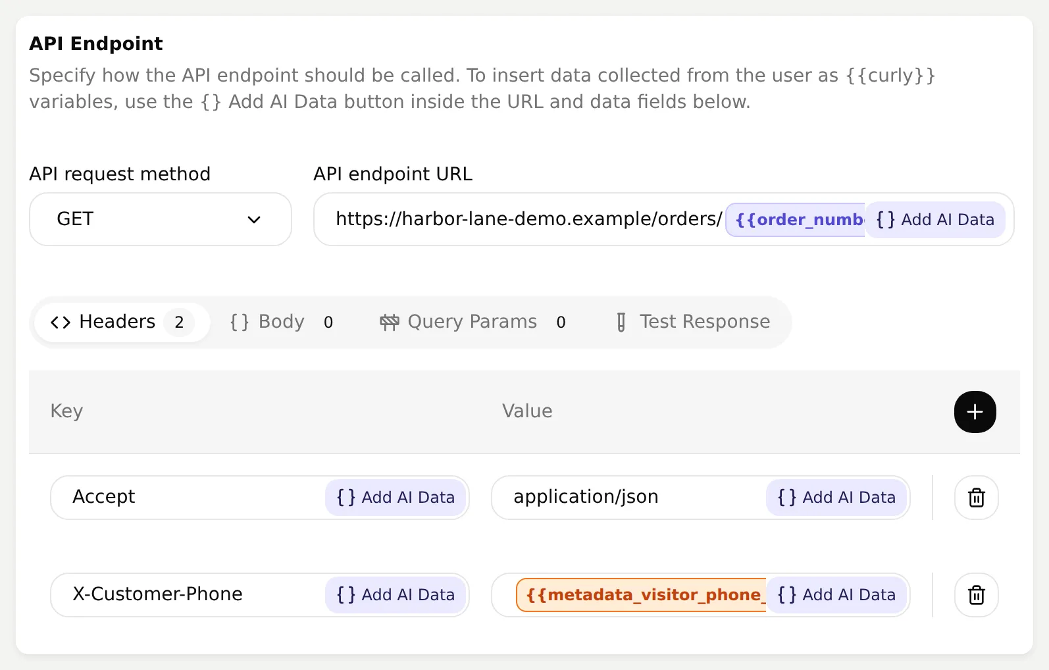This screenshot has height=670, width=1049.
Task: Add AI Data to metadata_visitor_phone value field
Action: (x=836, y=595)
